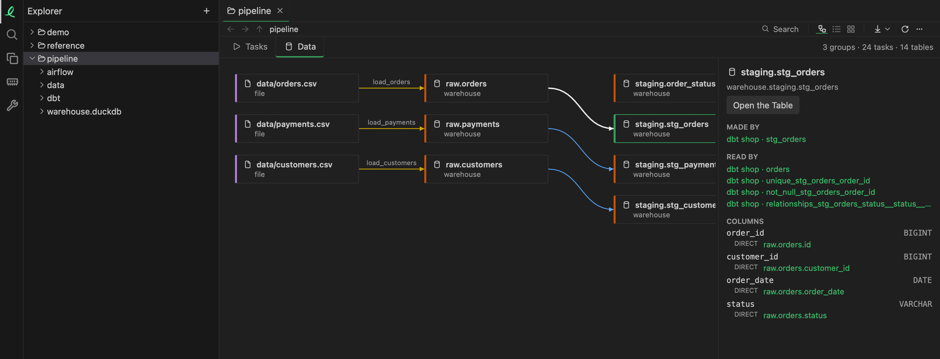The height and width of the screenshot is (359, 940).
Task: Open not_null_stg_orders_order_id link
Action: 801,192
